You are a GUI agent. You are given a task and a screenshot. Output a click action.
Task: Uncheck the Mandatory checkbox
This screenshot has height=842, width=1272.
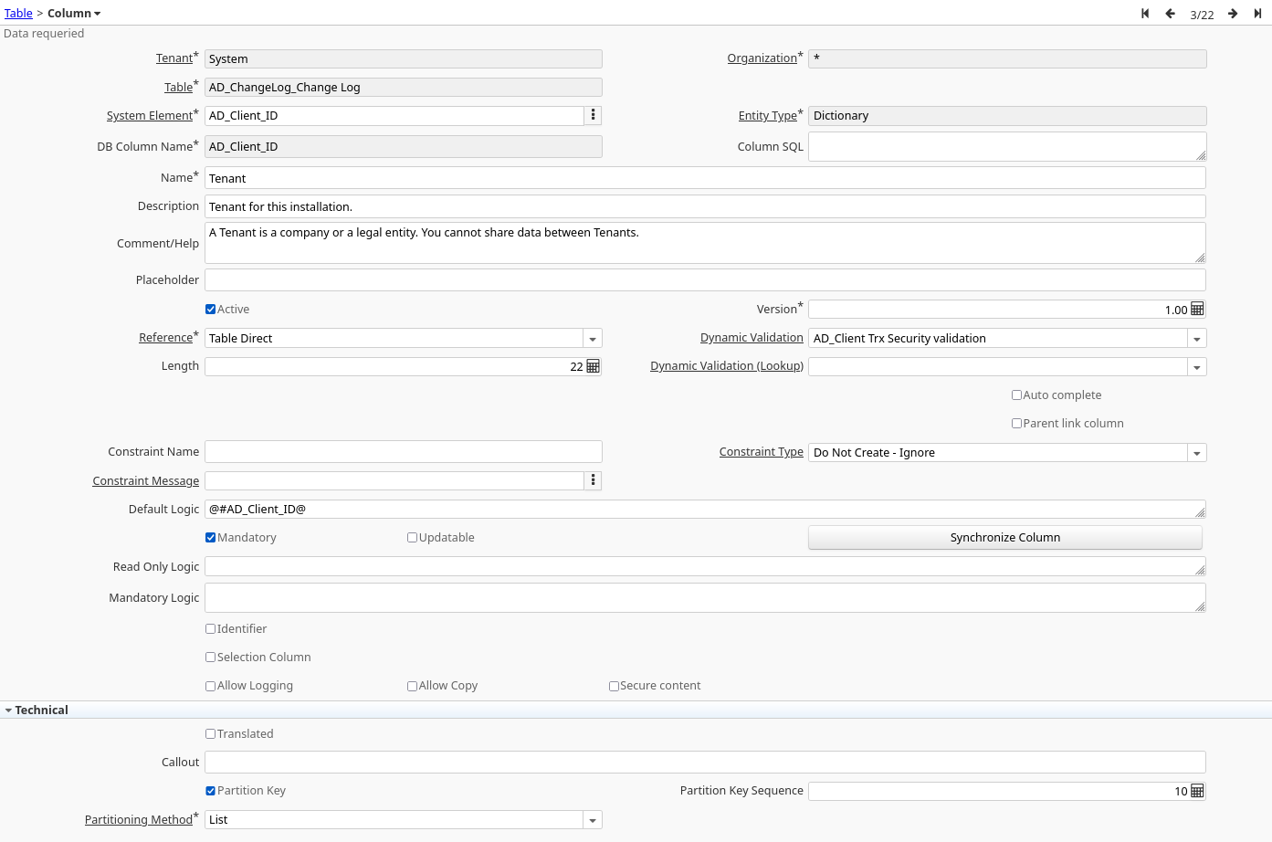coord(210,537)
